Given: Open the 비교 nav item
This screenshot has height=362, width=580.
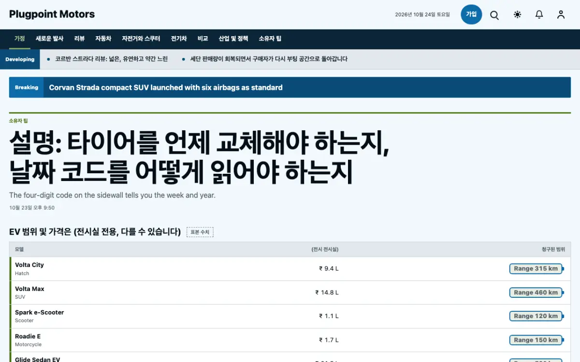Looking at the screenshot, I should point(203,39).
